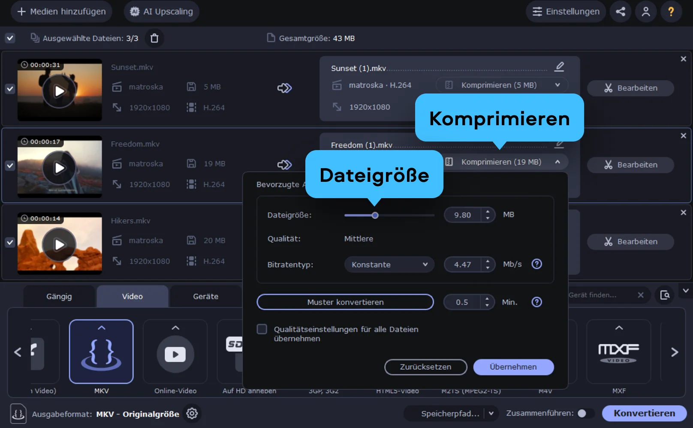
Task: Click the convert arrow icon for Freedom.mkv
Action: pos(284,165)
